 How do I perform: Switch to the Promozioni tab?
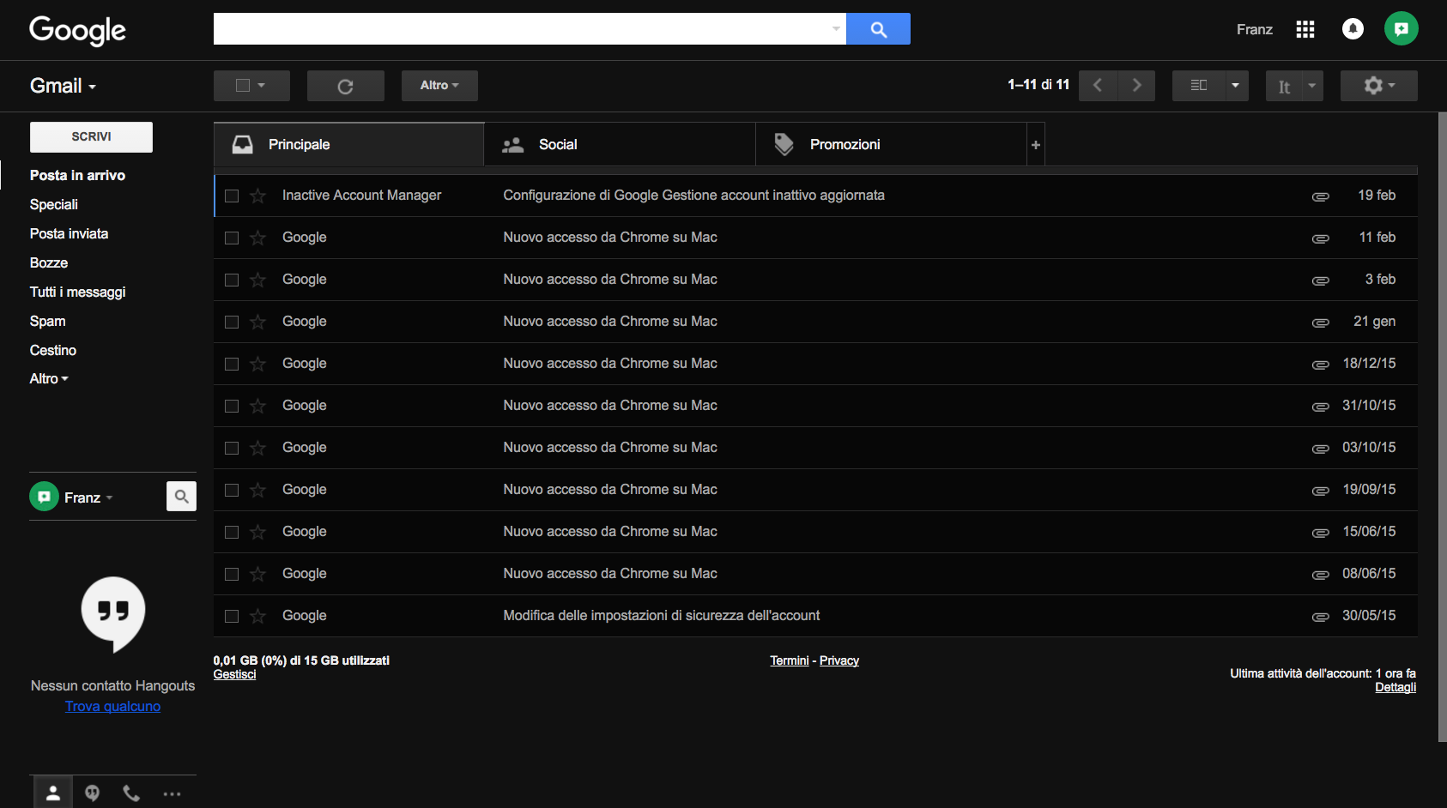[891, 144]
